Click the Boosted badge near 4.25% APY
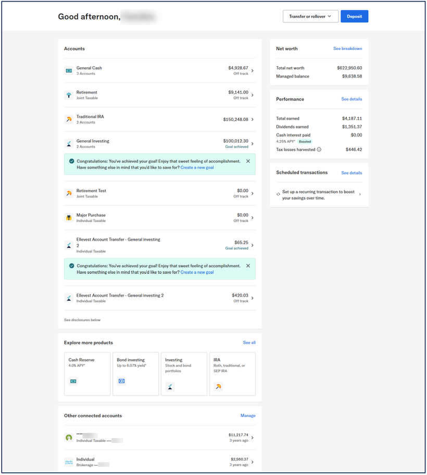 click(305, 141)
